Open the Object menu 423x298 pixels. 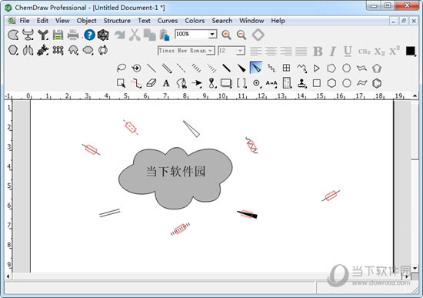point(86,21)
